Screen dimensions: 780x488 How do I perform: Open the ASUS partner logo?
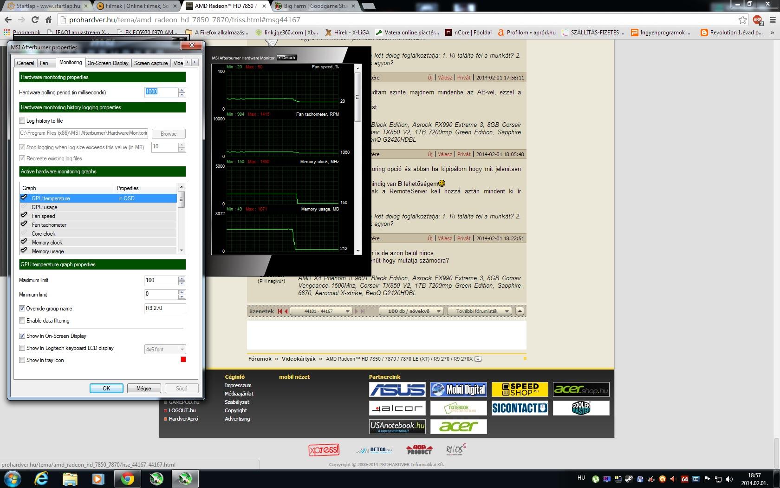(397, 389)
